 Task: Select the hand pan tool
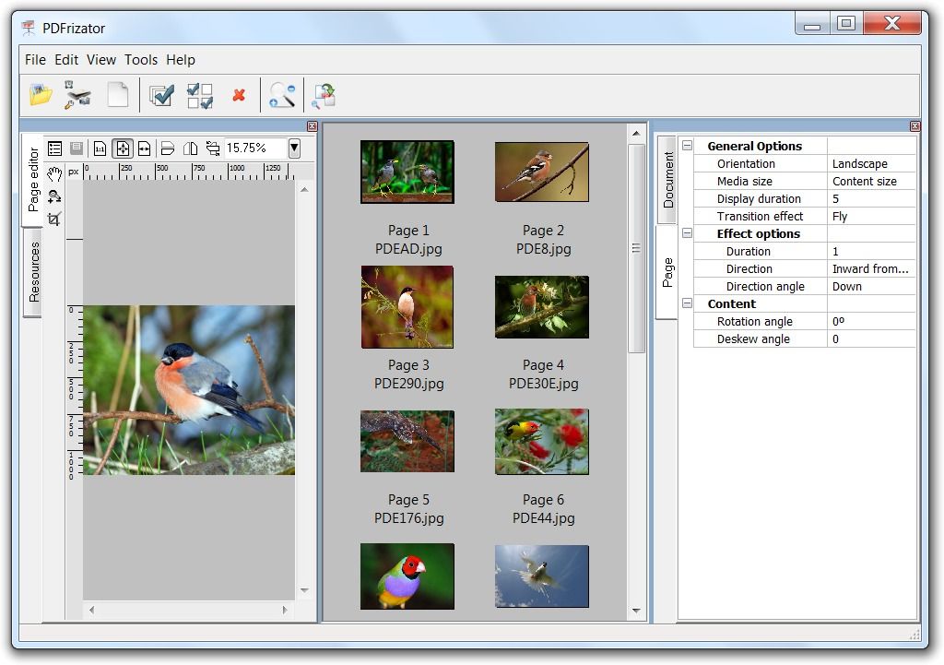(54, 173)
